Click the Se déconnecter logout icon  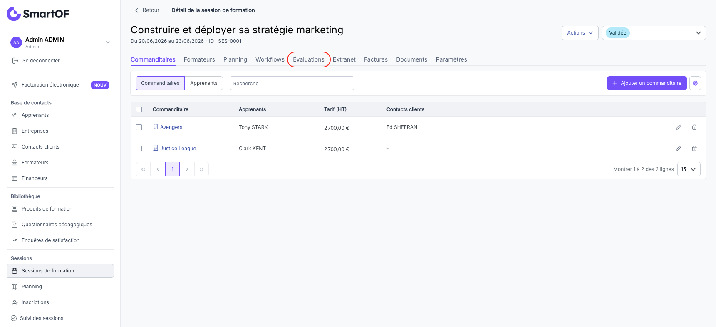15,61
